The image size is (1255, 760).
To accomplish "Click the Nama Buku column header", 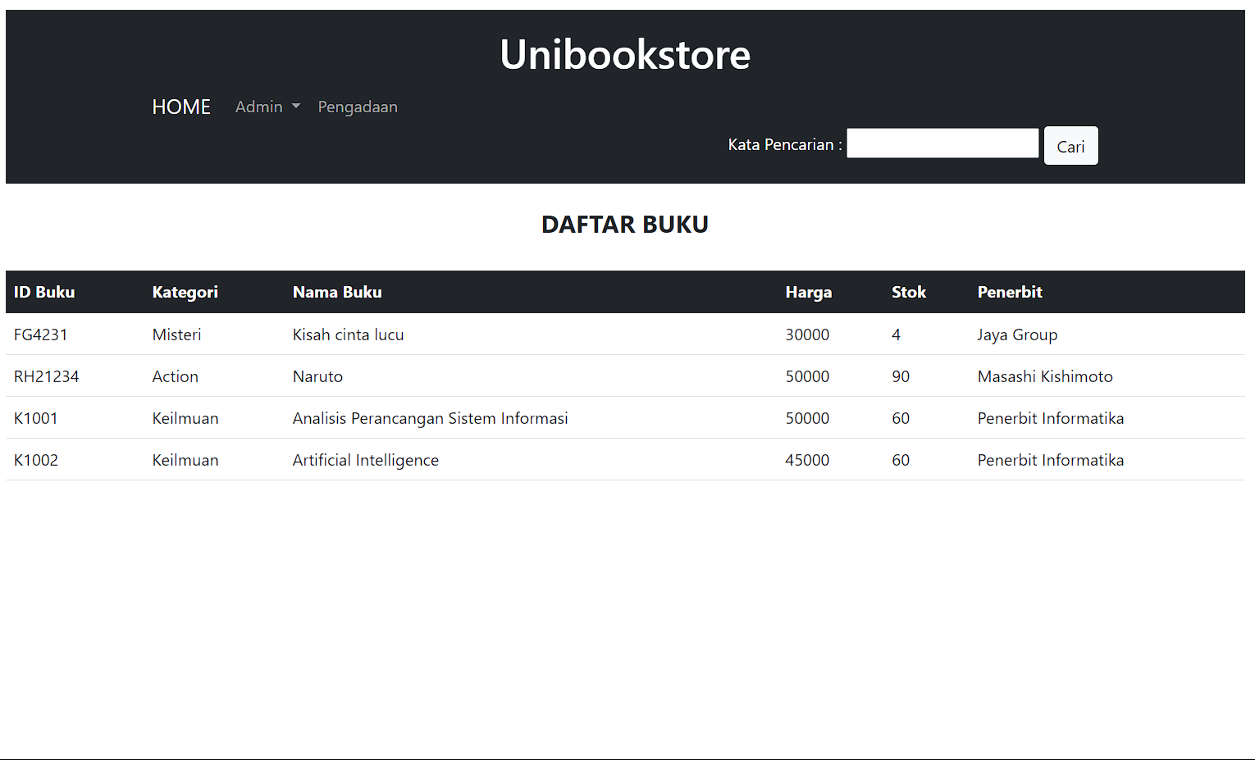I will pyautogui.click(x=337, y=293).
